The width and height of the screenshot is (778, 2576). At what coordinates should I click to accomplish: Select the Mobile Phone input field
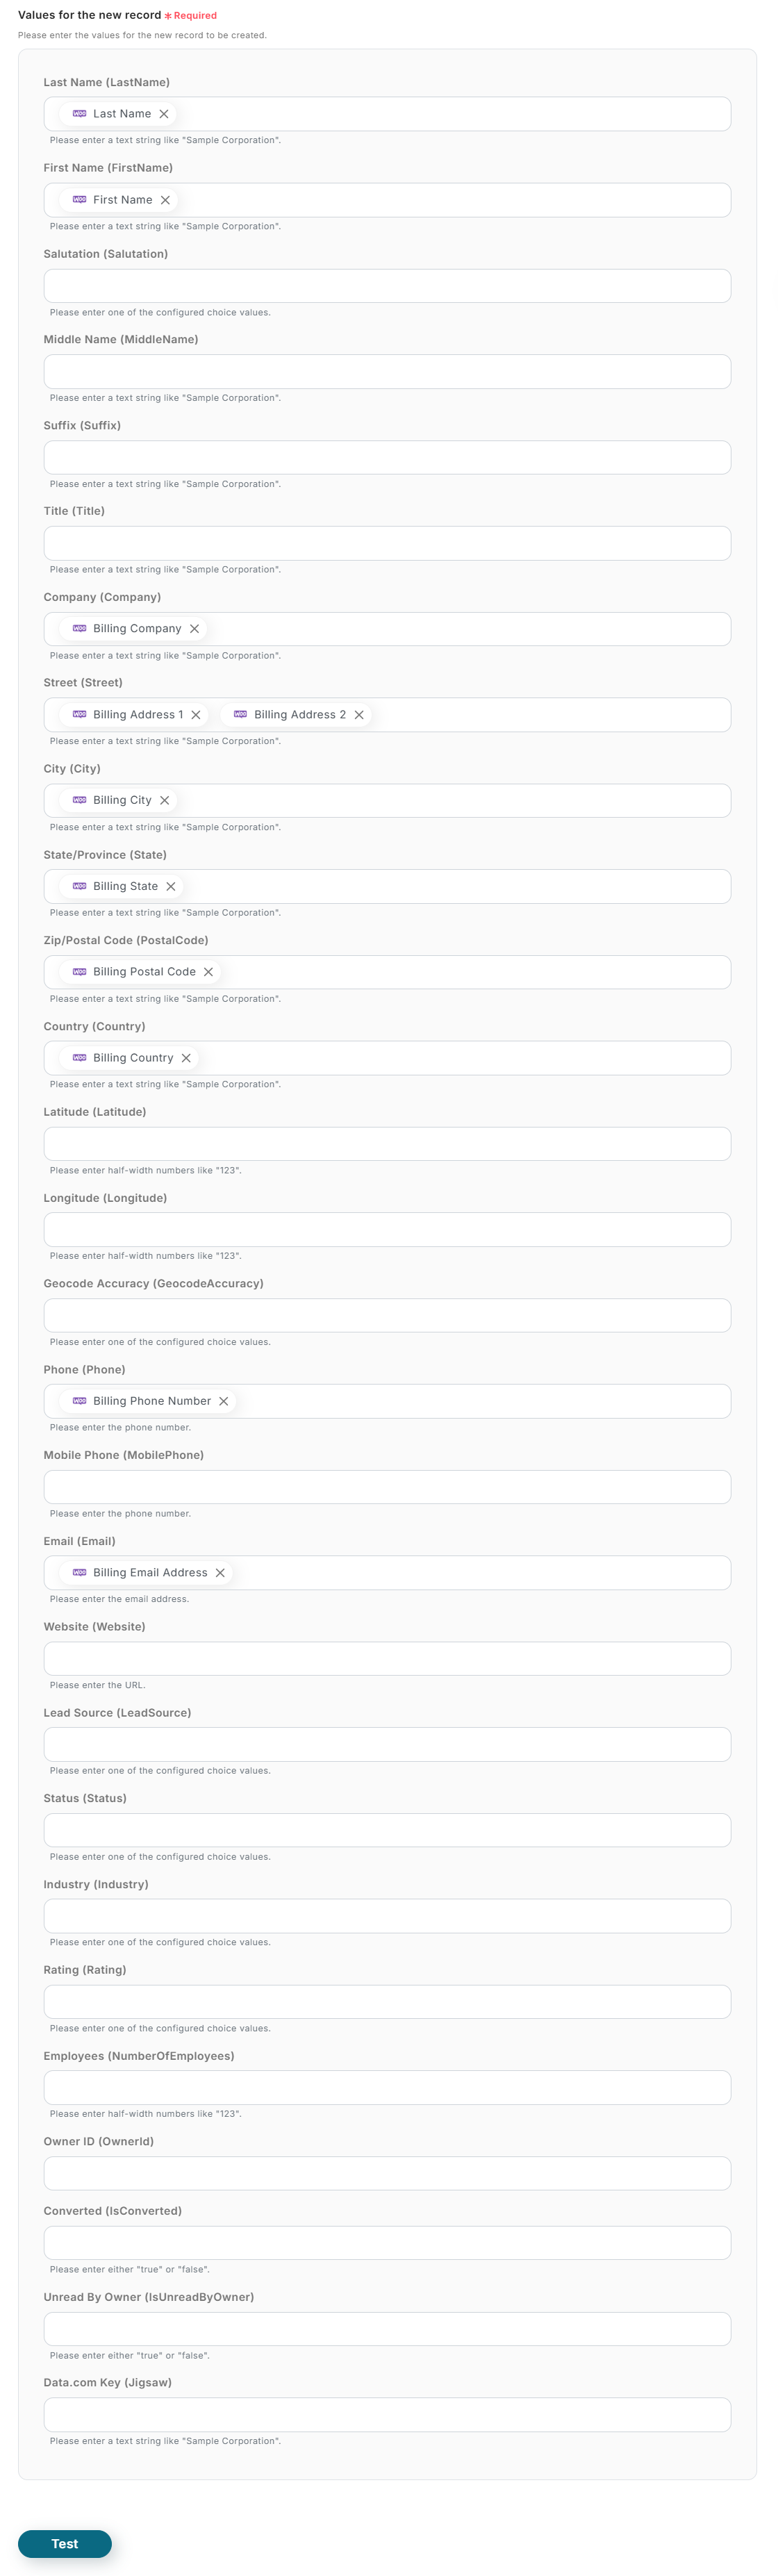[387, 1487]
